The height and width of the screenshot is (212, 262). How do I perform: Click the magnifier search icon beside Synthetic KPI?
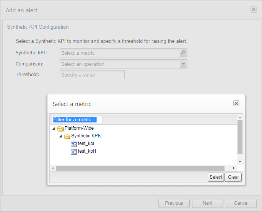(x=183, y=53)
